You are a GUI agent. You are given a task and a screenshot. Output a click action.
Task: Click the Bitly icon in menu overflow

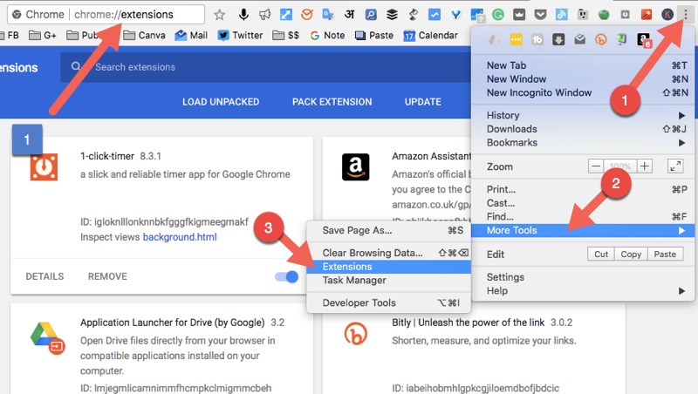[600, 39]
